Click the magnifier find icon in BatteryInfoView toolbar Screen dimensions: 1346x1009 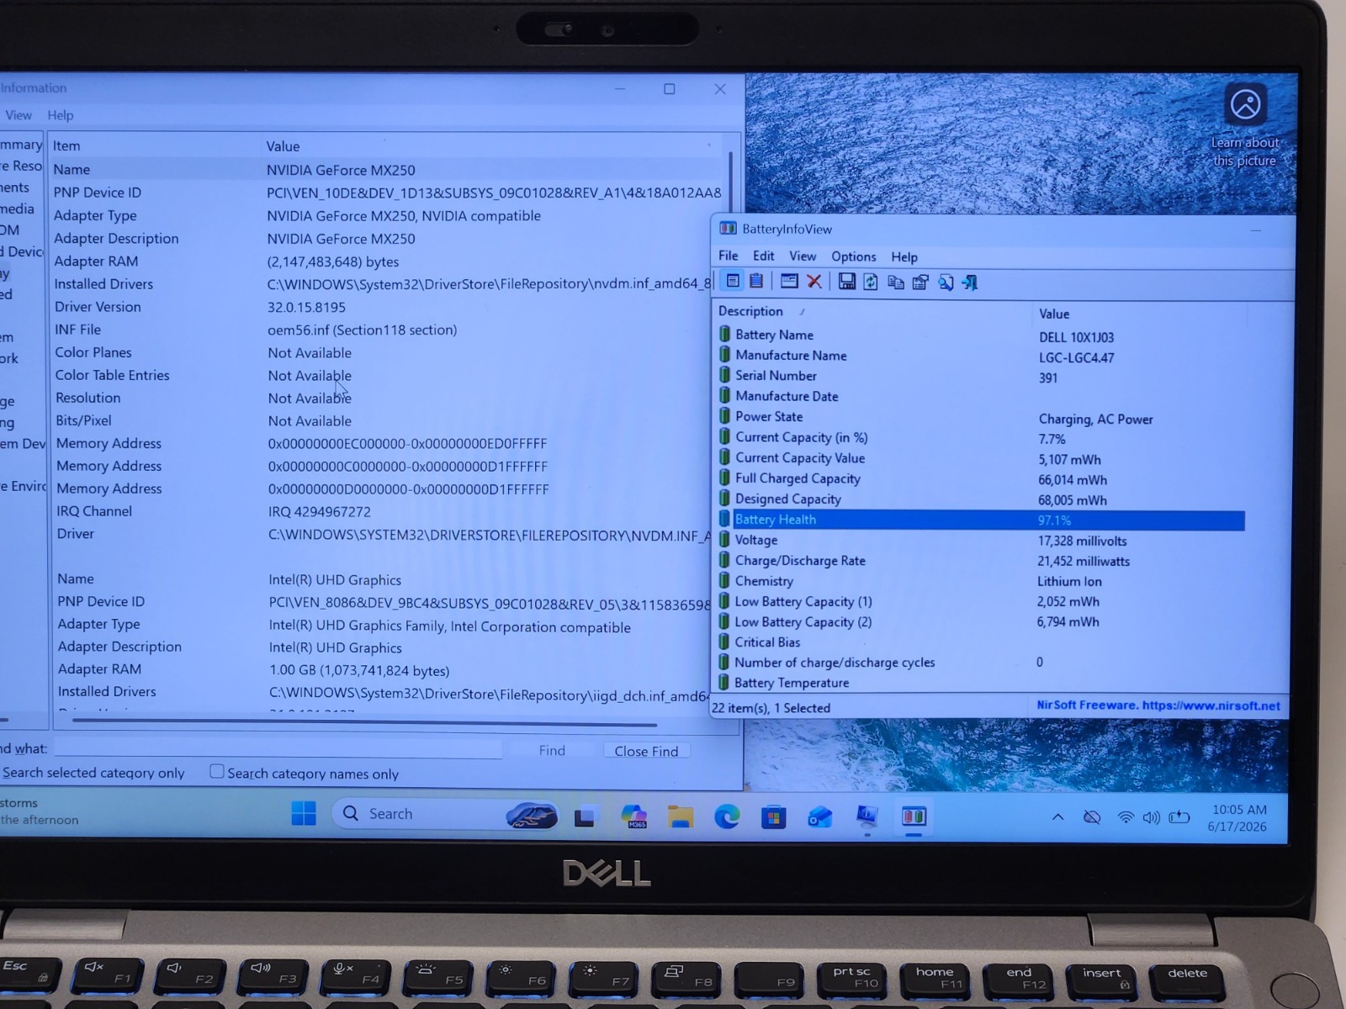pyautogui.click(x=946, y=283)
